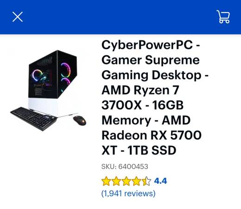
Task: Click the SKU: 6400453 text
Action: tap(125, 167)
